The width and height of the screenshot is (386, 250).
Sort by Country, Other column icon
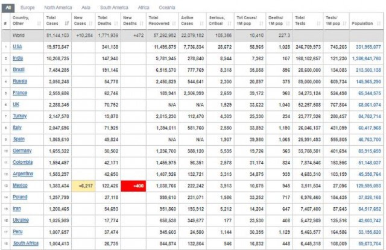pyautogui.click(x=39, y=23)
